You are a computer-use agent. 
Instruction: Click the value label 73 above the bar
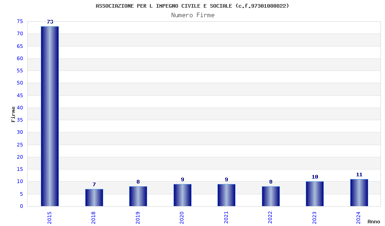(50, 22)
